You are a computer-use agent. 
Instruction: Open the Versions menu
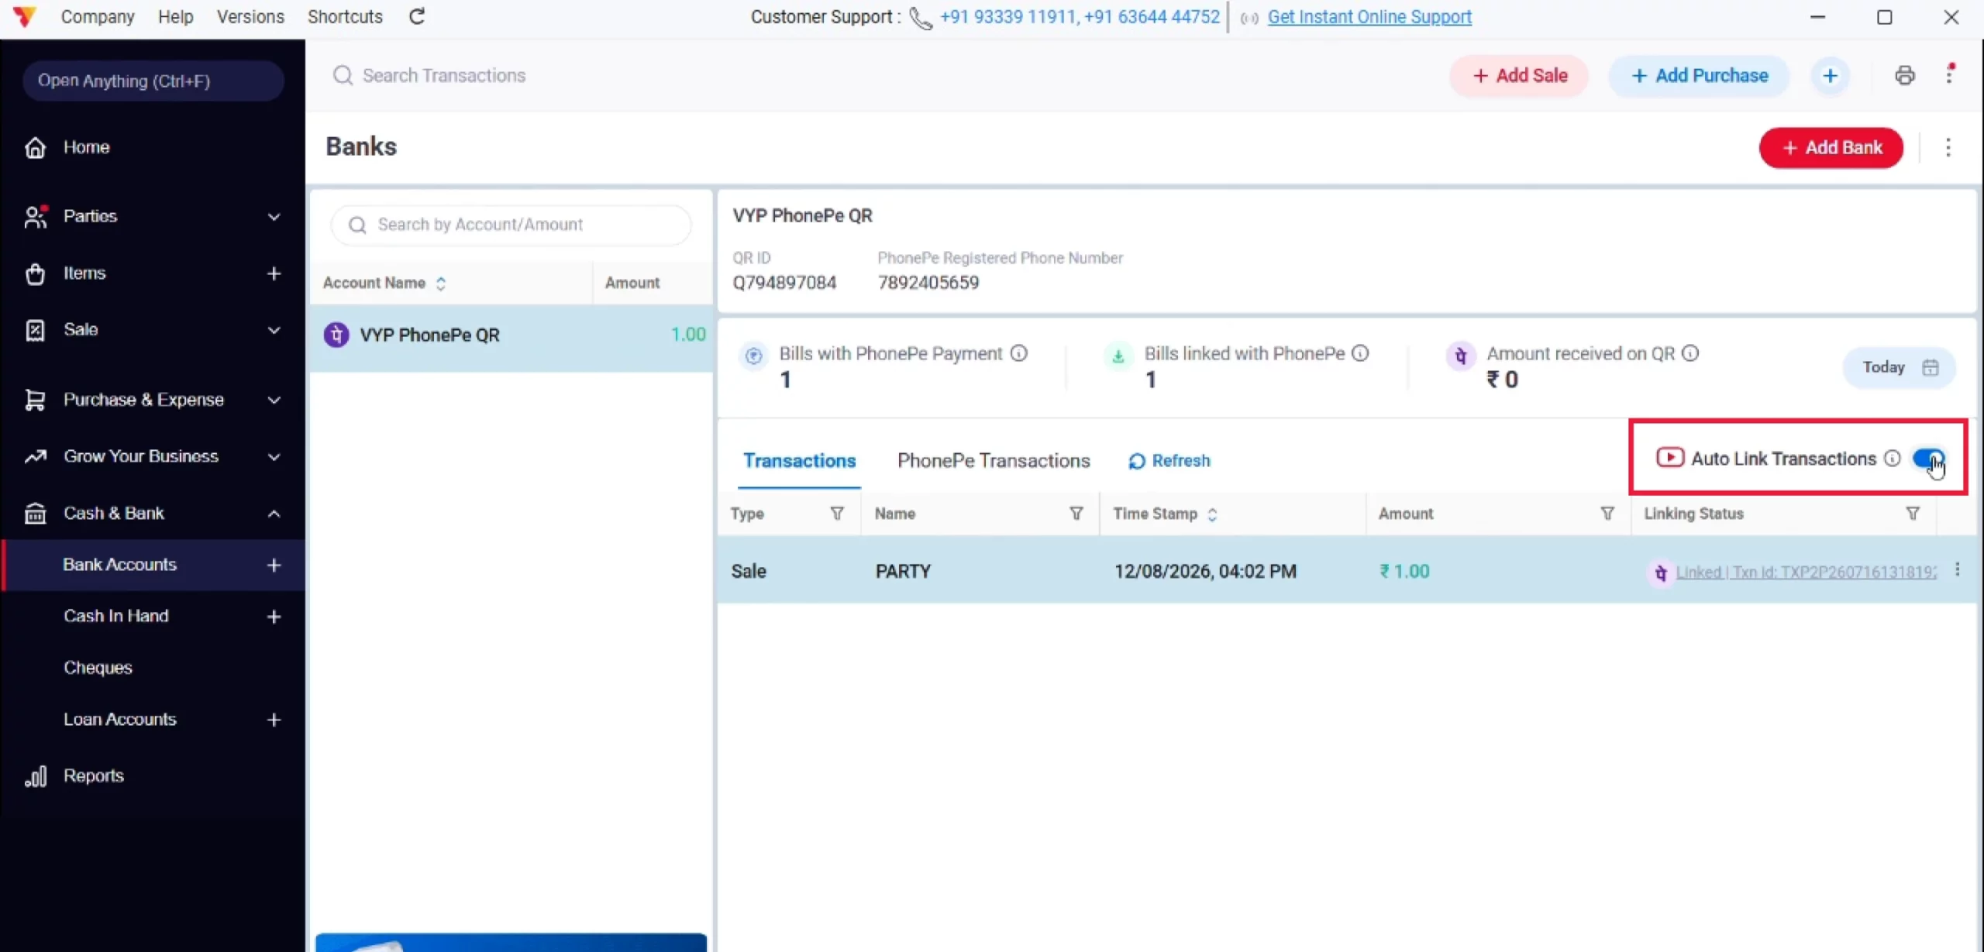[250, 16]
